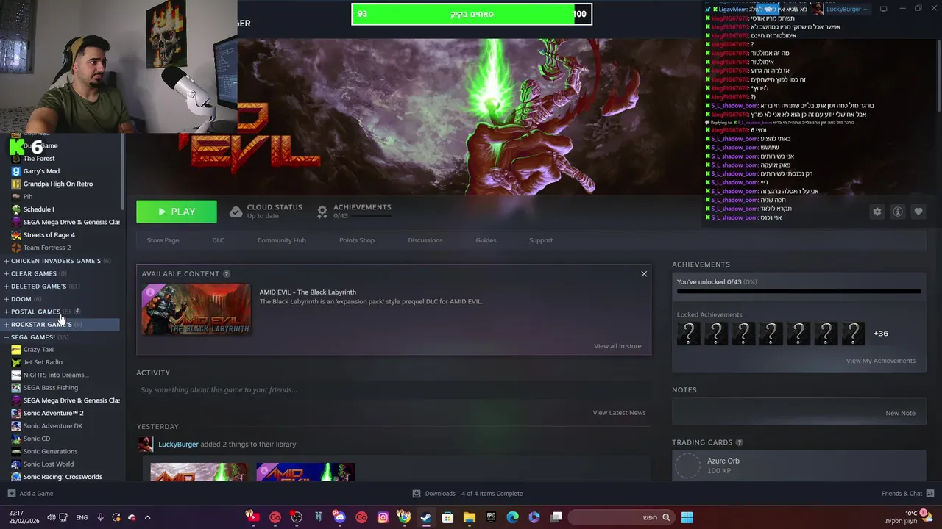The height and width of the screenshot is (529, 942).
Task: Open game info circle icon
Action: point(898,212)
